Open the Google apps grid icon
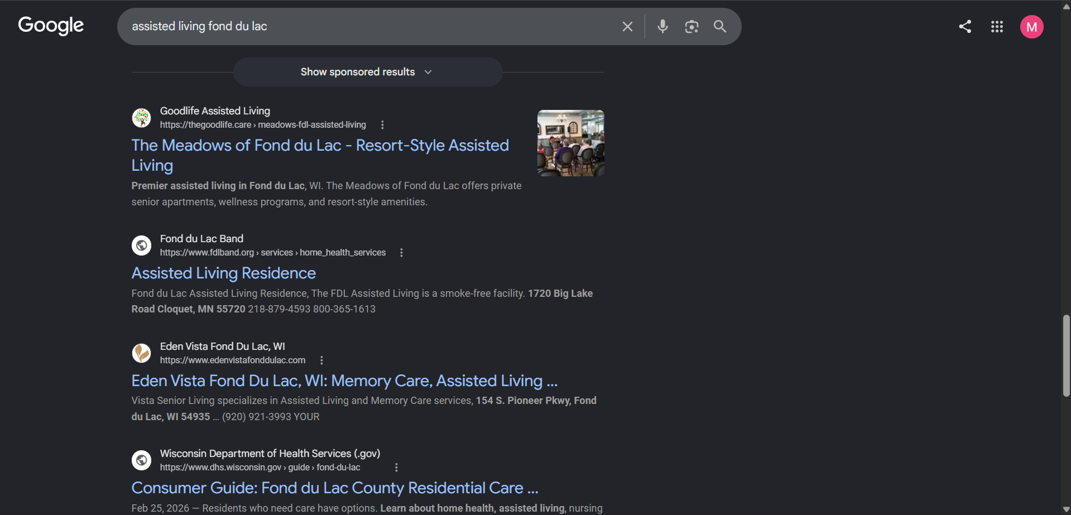This screenshot has height=515, width=1071. point(997,26)
